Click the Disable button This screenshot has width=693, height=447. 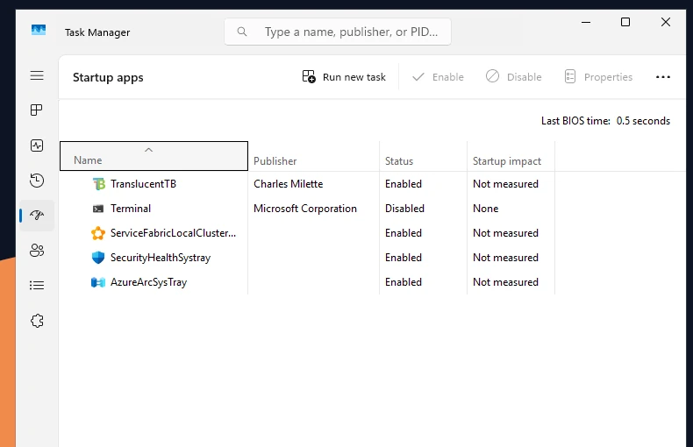point(513,77)
